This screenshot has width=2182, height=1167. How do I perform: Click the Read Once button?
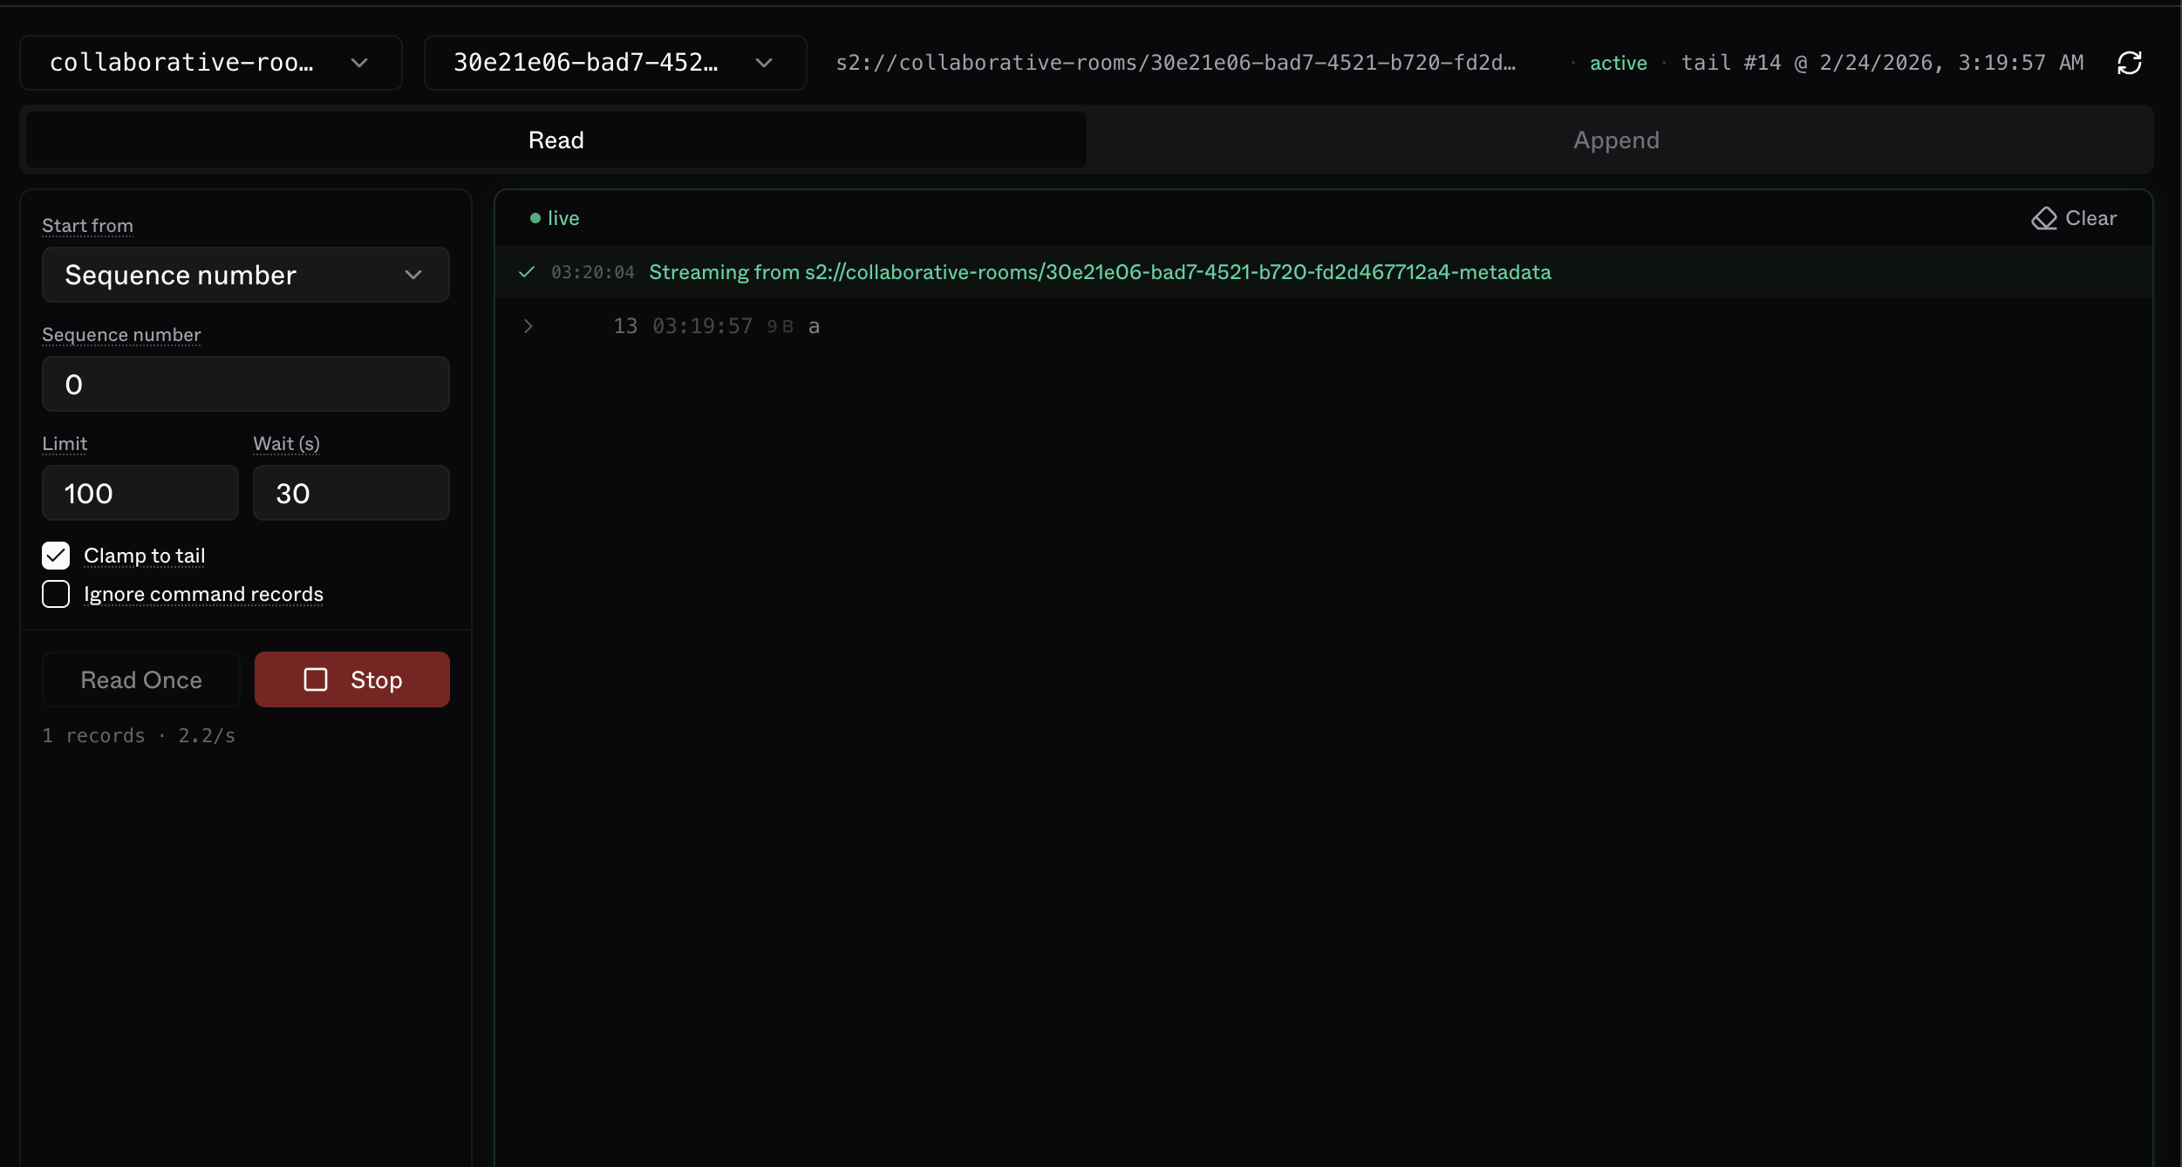[x=140, y=679]
